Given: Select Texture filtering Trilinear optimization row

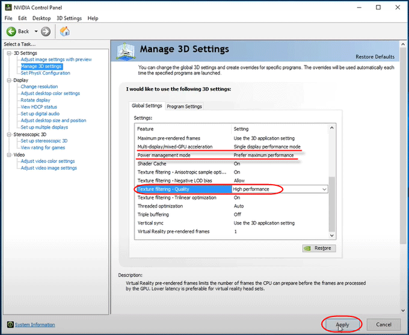Looking at the screenshot, I should point(232,197).
